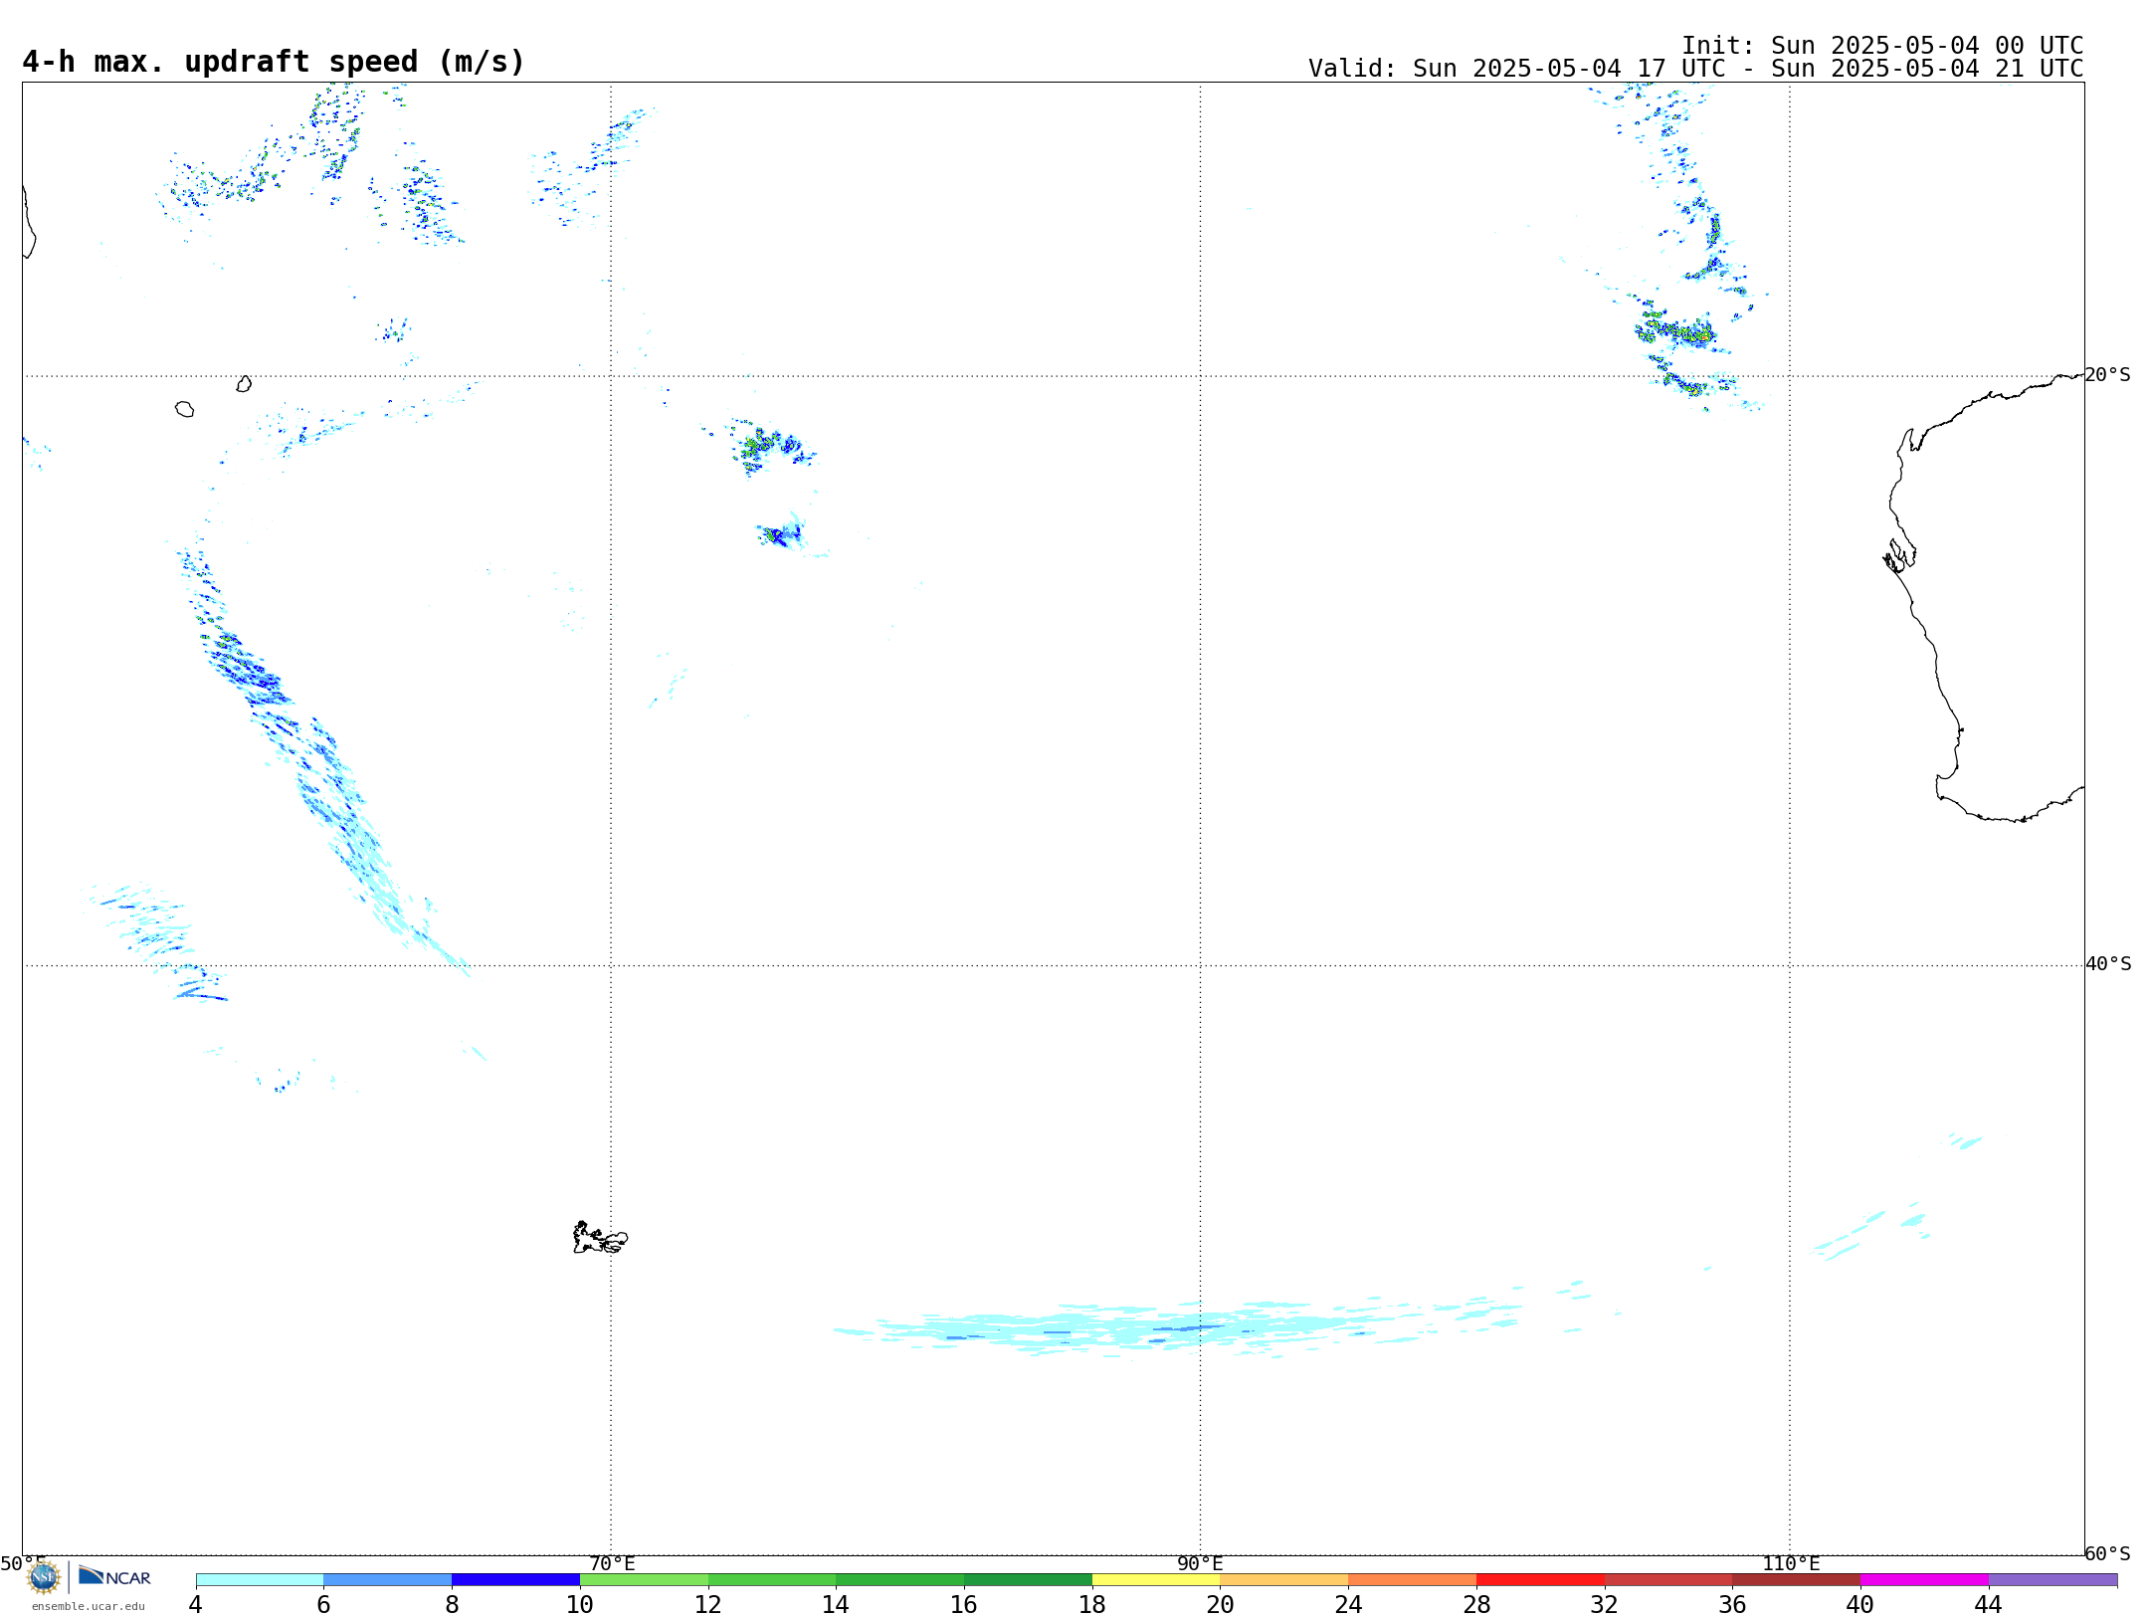
Task: Click the Kerguelen island outline on map
Action: click(600, 1238)
